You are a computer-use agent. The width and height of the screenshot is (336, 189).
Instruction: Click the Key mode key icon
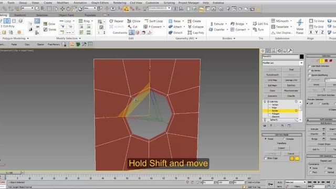click(x=270, y=184)
